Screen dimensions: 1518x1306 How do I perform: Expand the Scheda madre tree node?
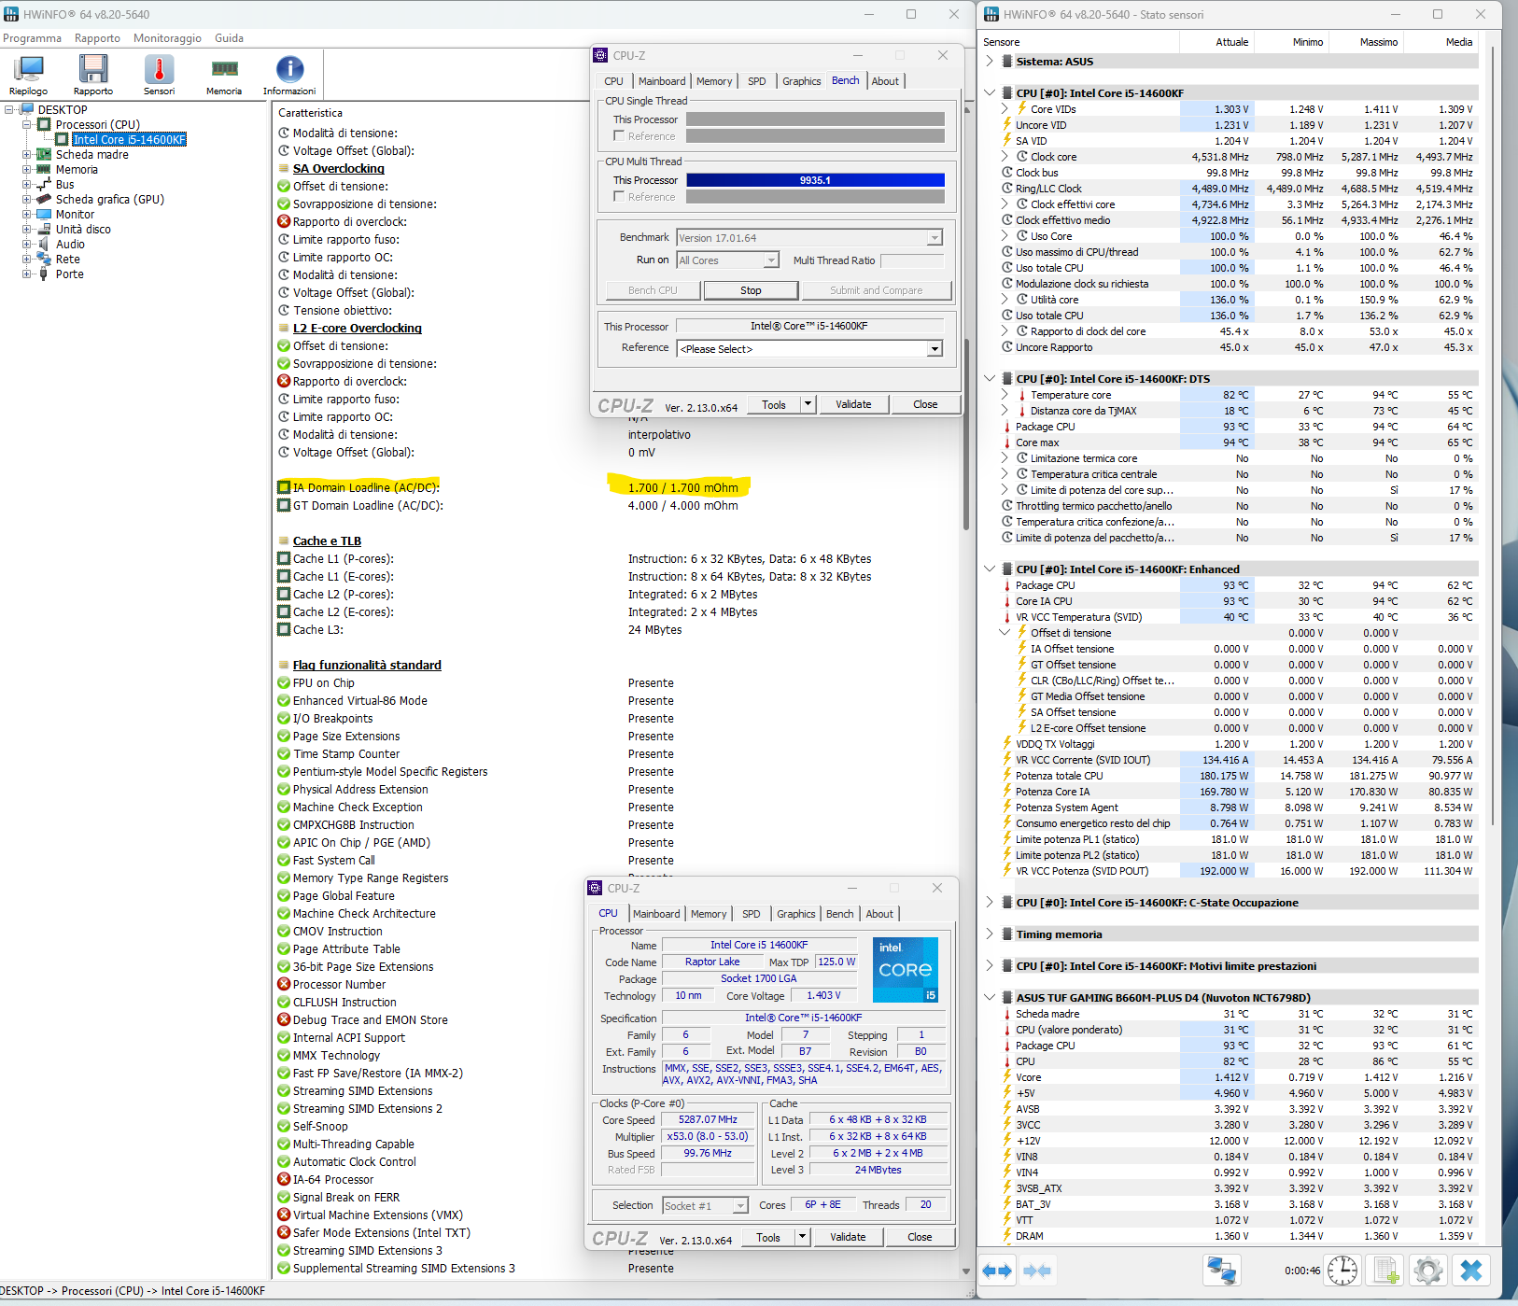[27, 155]
